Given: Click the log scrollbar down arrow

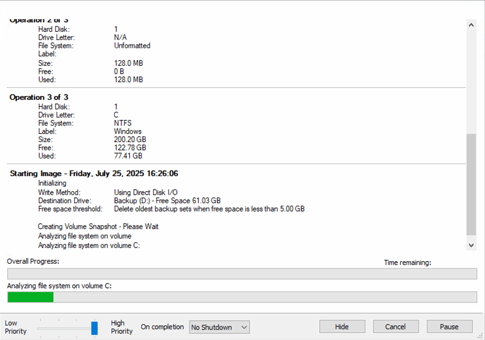Looking at the screenshot, I should tap(471, 244).
